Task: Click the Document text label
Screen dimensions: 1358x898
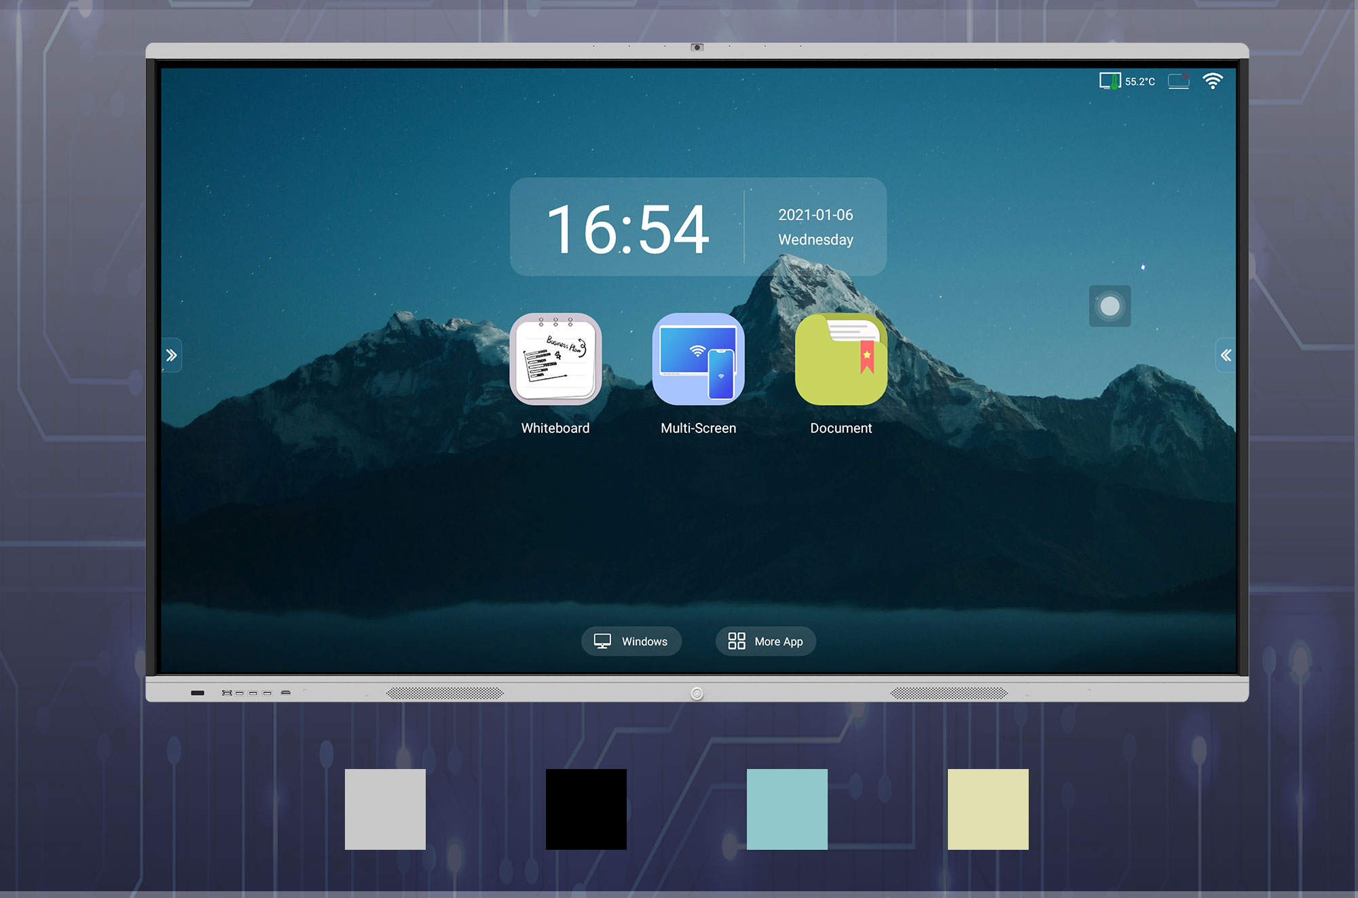Action: [x=841, y=428]
